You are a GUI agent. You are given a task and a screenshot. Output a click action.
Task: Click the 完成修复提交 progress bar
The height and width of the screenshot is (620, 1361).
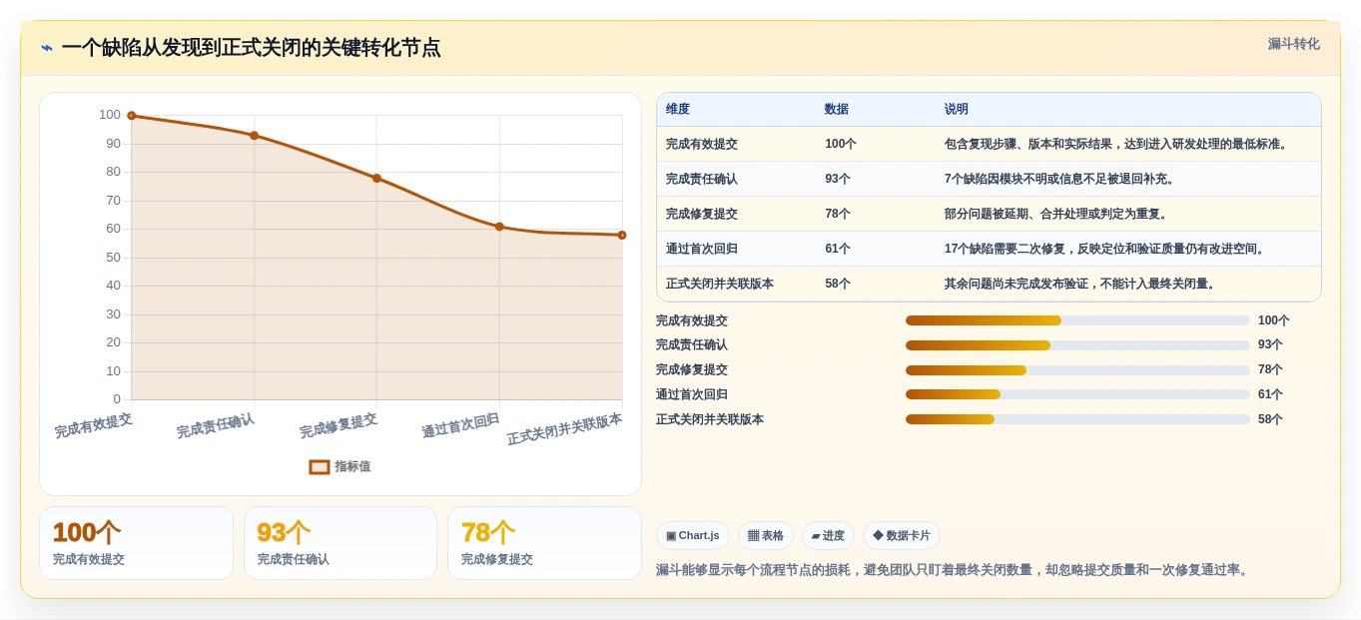(1077, 370)
